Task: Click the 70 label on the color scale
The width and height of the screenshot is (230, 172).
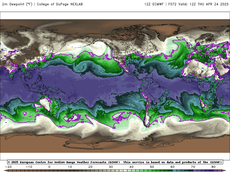Action: pos(193,167)
